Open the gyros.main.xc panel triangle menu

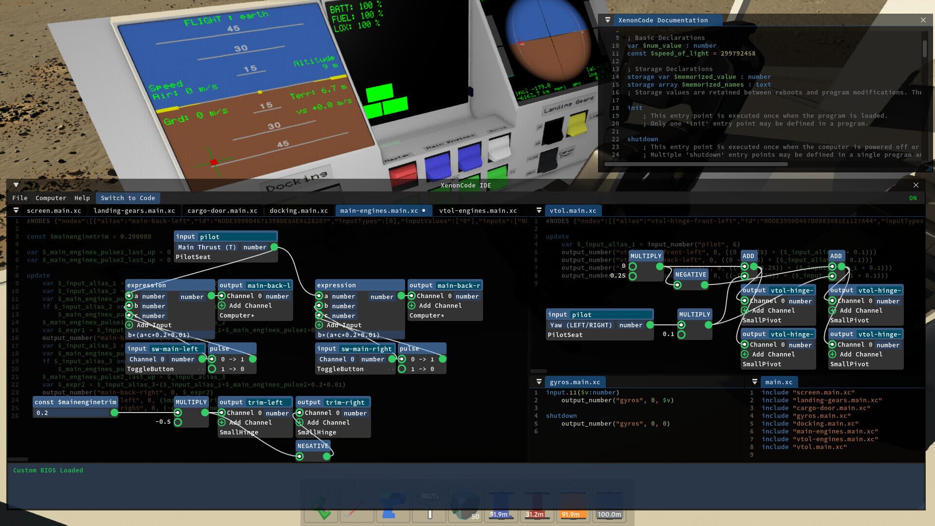tap(539, 382)
